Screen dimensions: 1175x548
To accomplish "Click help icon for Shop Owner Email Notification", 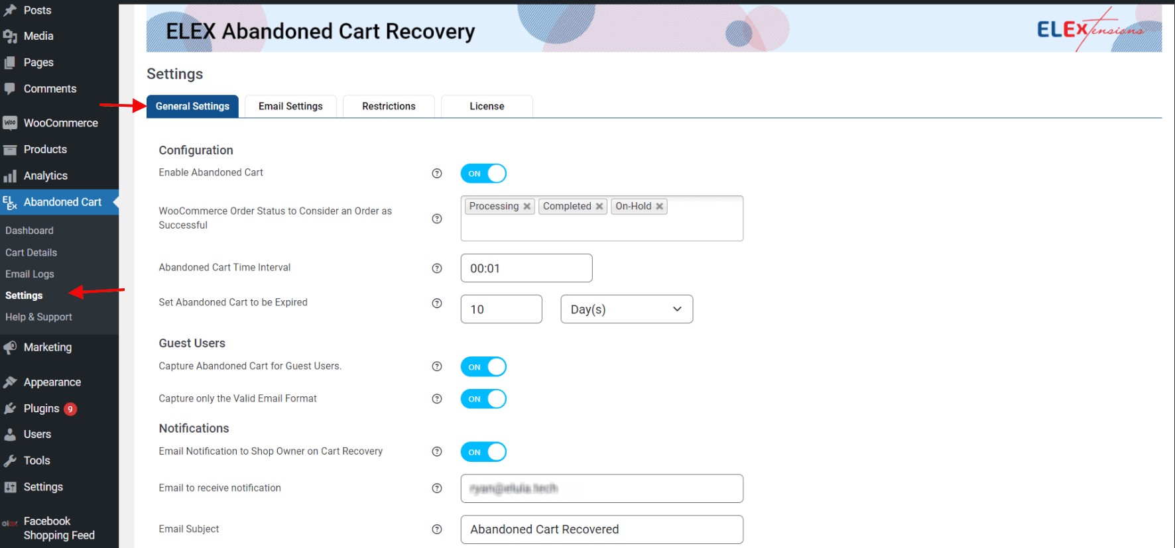I will tap(437, 452).
